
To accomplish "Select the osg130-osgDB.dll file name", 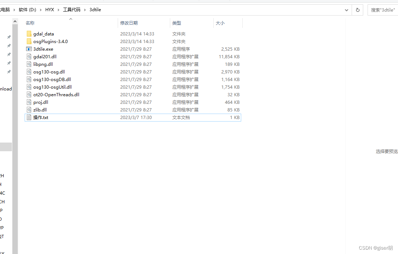I will 52,79.
